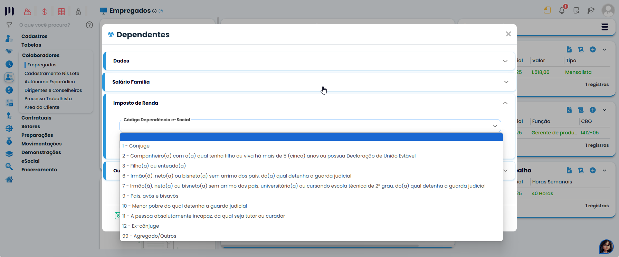Expand Contratuais menu group
This screenshot has height=257, width=619.
click(x=36, y=118)
